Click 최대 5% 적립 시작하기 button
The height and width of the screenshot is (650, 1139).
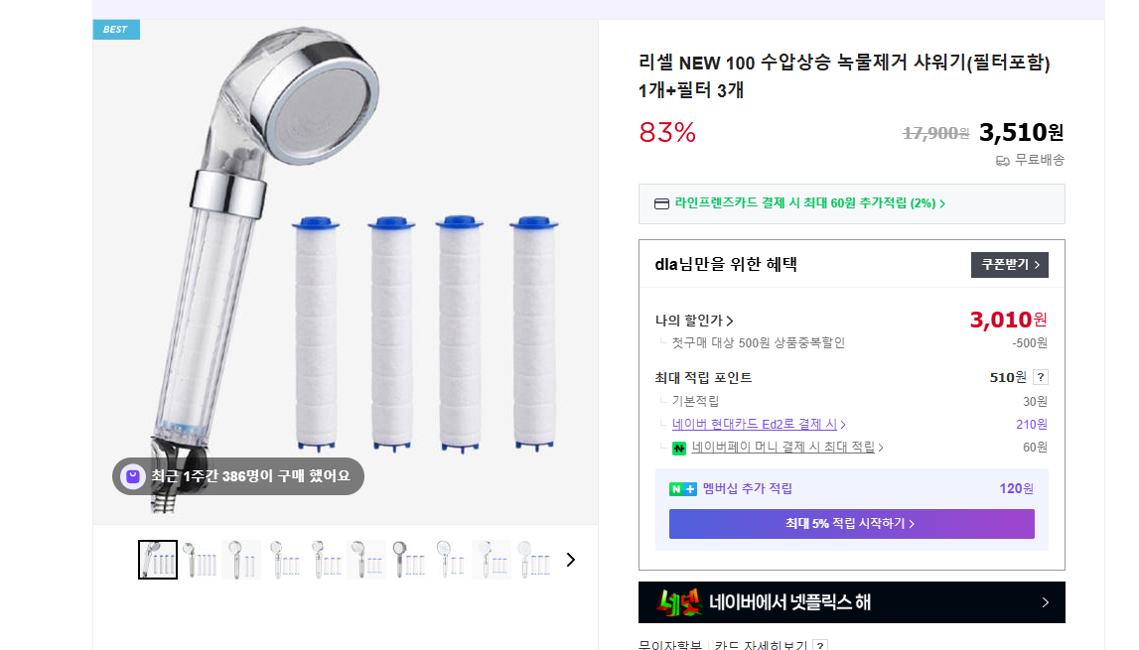tap(851, 524)
